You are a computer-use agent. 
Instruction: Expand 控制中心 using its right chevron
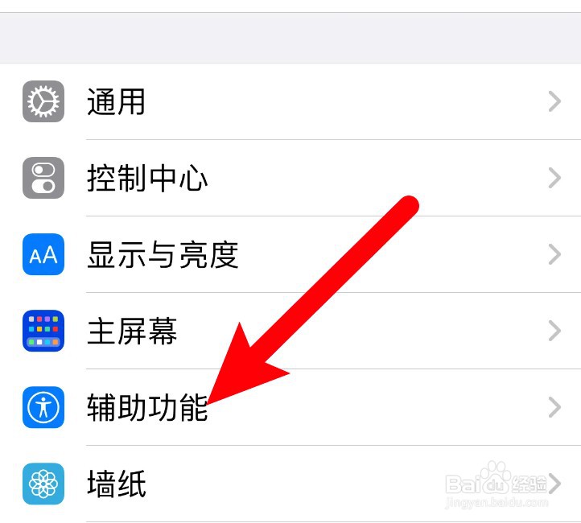(x=554, y=178)
